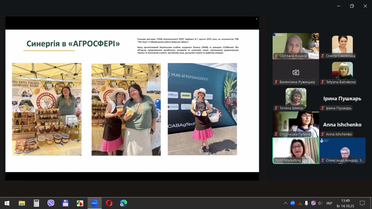Open Viber from the taskbar
This screenshot has width=372, height=209.
(51, 203)
